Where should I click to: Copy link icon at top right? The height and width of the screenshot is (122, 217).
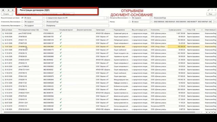pyautogui.click(x=209, y=10)
